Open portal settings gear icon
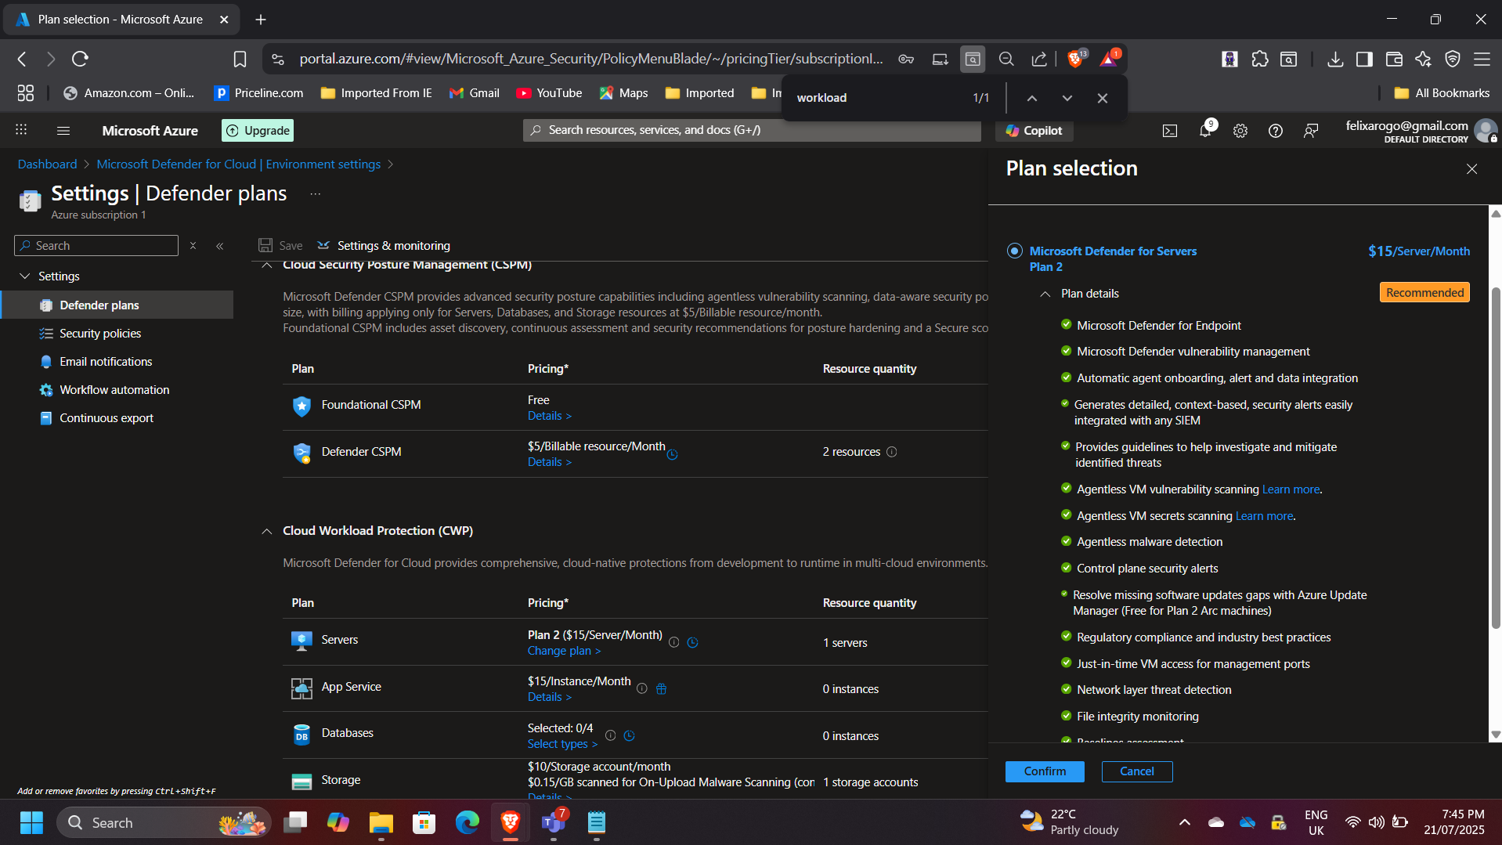This screenshot has height=845, width=1502. 1240,131
